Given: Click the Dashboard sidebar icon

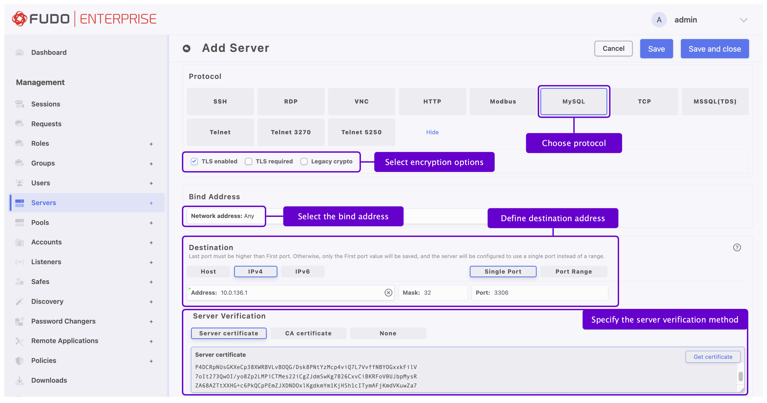Looking at the screenshot, I should 20,52.
